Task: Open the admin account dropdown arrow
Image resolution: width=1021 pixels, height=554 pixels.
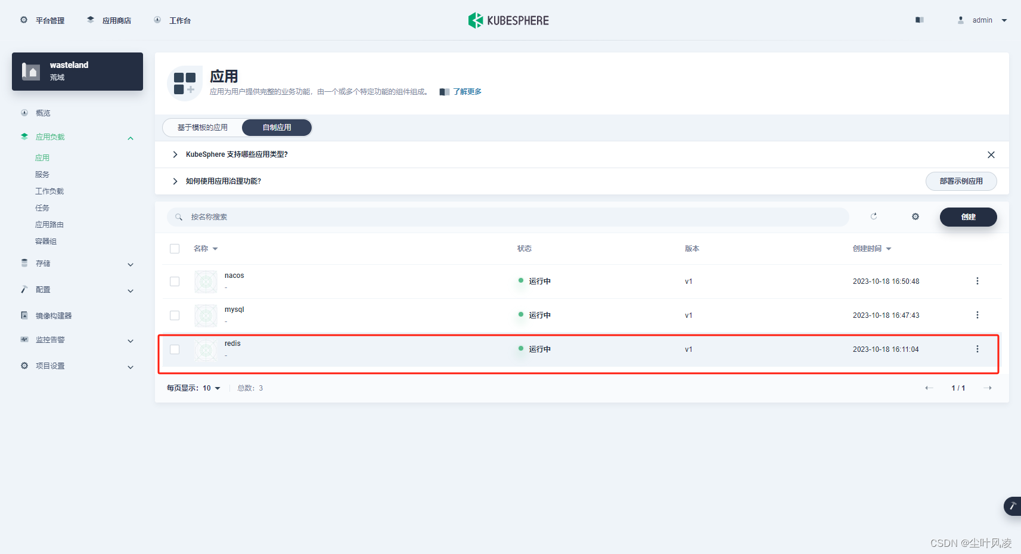Action: point(1004,20)
